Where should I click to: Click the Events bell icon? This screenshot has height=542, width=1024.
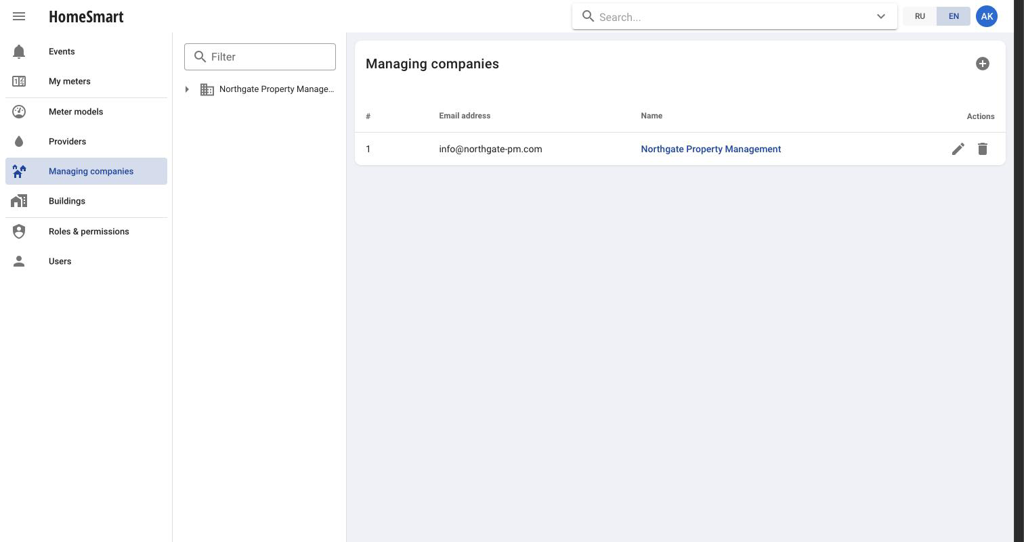19,51
